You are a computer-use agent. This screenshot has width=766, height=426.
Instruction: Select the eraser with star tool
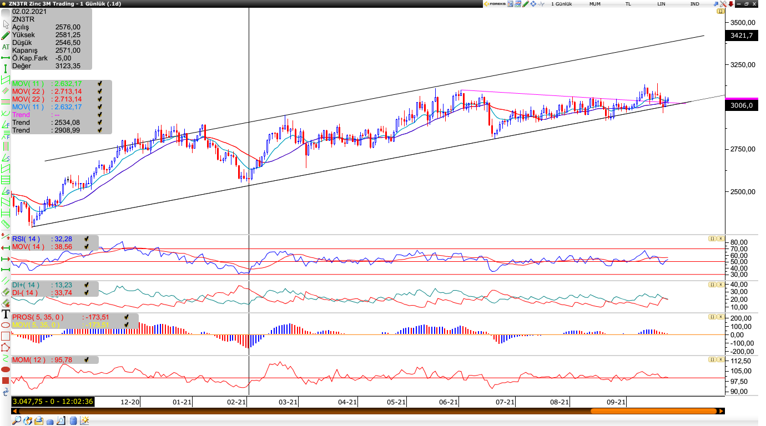[x=6, y=303]
